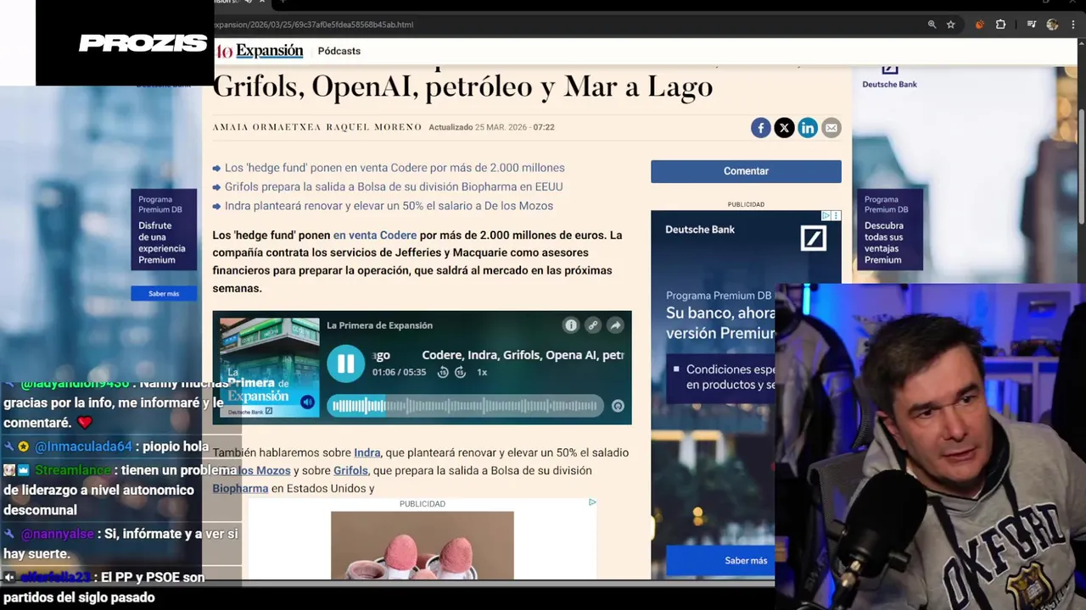This screenshot has height=610, width=1086.
Task: Rewind the podcast 15 seconds
Action: point(443,373)
